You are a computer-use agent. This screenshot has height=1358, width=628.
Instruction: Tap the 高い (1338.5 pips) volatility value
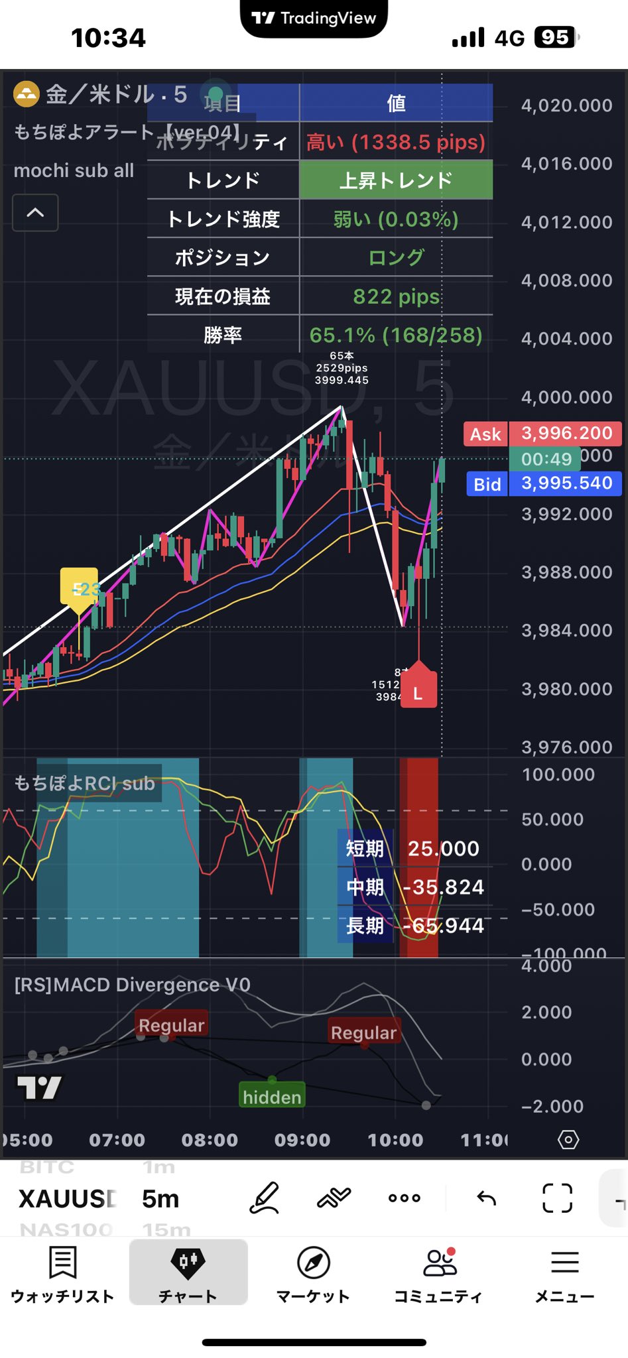396,141
